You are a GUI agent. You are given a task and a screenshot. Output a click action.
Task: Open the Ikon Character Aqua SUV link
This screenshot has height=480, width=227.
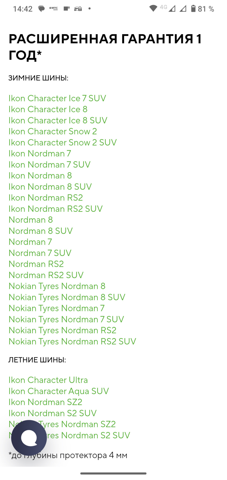click(59, 391)
